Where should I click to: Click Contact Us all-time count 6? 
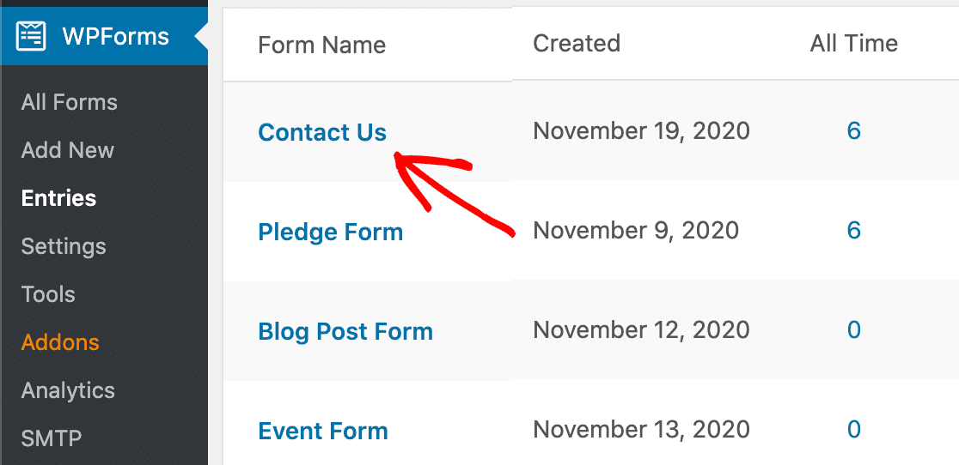point(853,130)
